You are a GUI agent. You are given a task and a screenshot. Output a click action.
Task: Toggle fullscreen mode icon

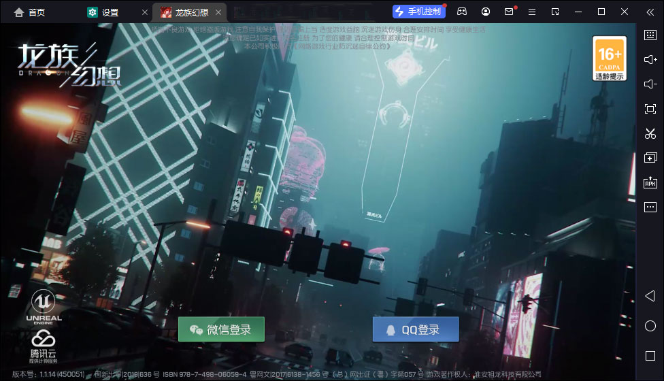pyautogui.click(x=650, y=109)
